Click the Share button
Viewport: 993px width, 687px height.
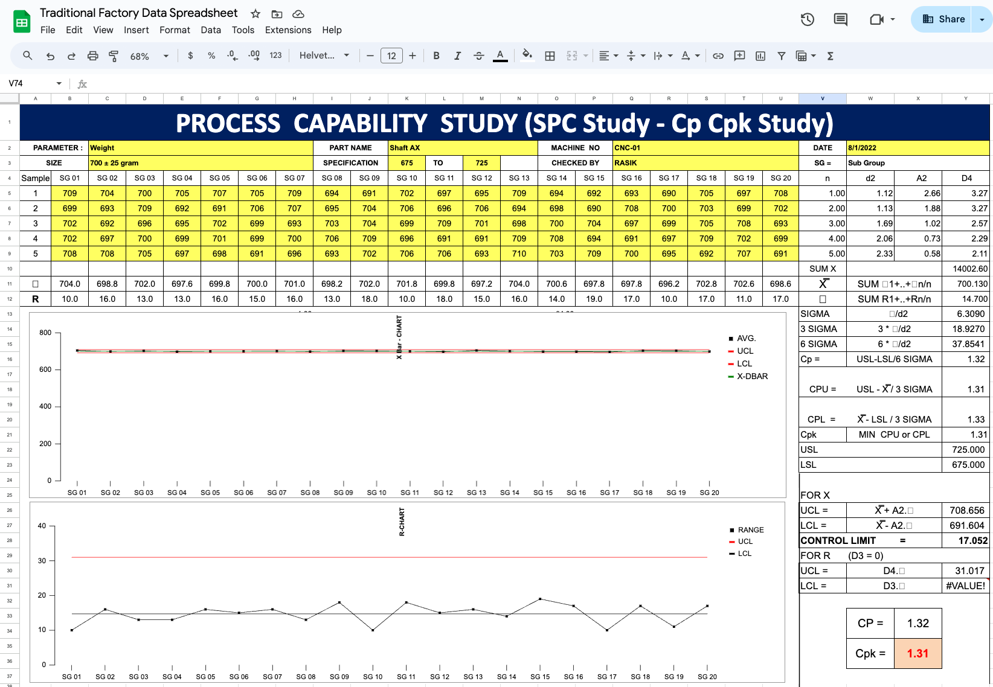(943, 19)
